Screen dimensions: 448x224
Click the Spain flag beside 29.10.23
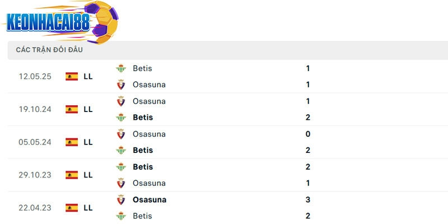pyautogui.click(x=72, y=175)
